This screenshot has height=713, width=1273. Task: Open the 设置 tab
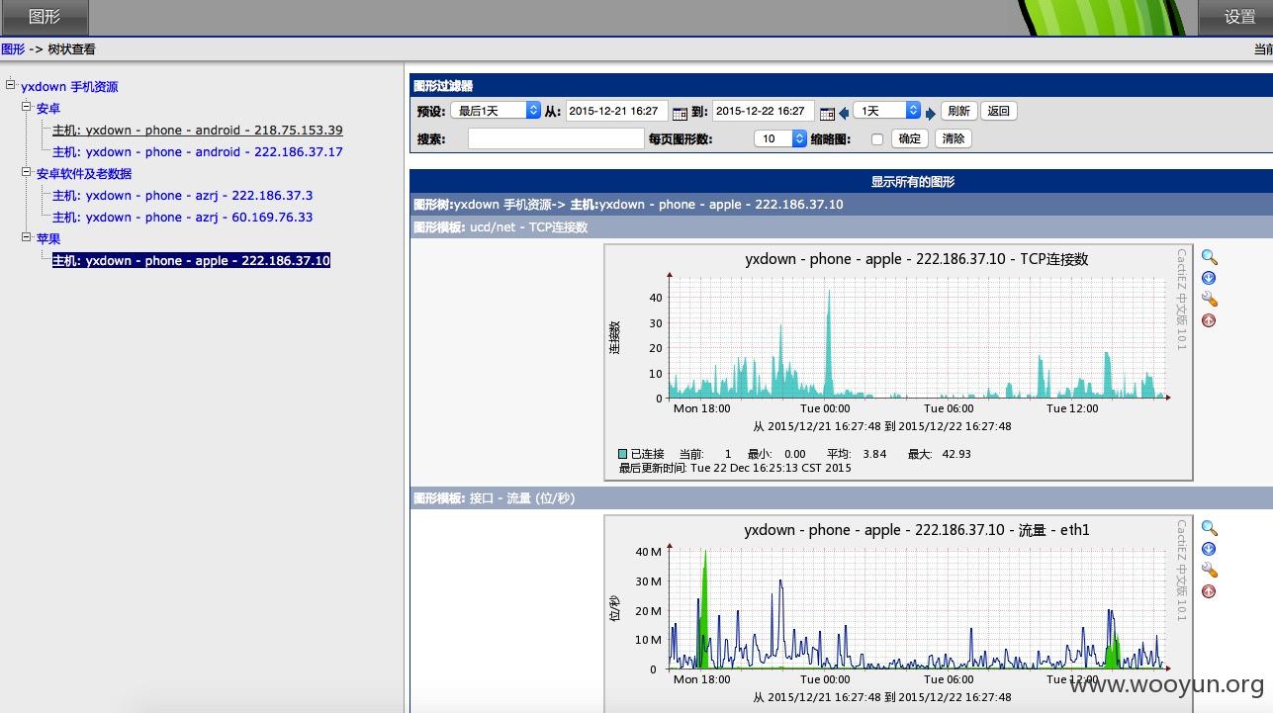point(1238,17)
